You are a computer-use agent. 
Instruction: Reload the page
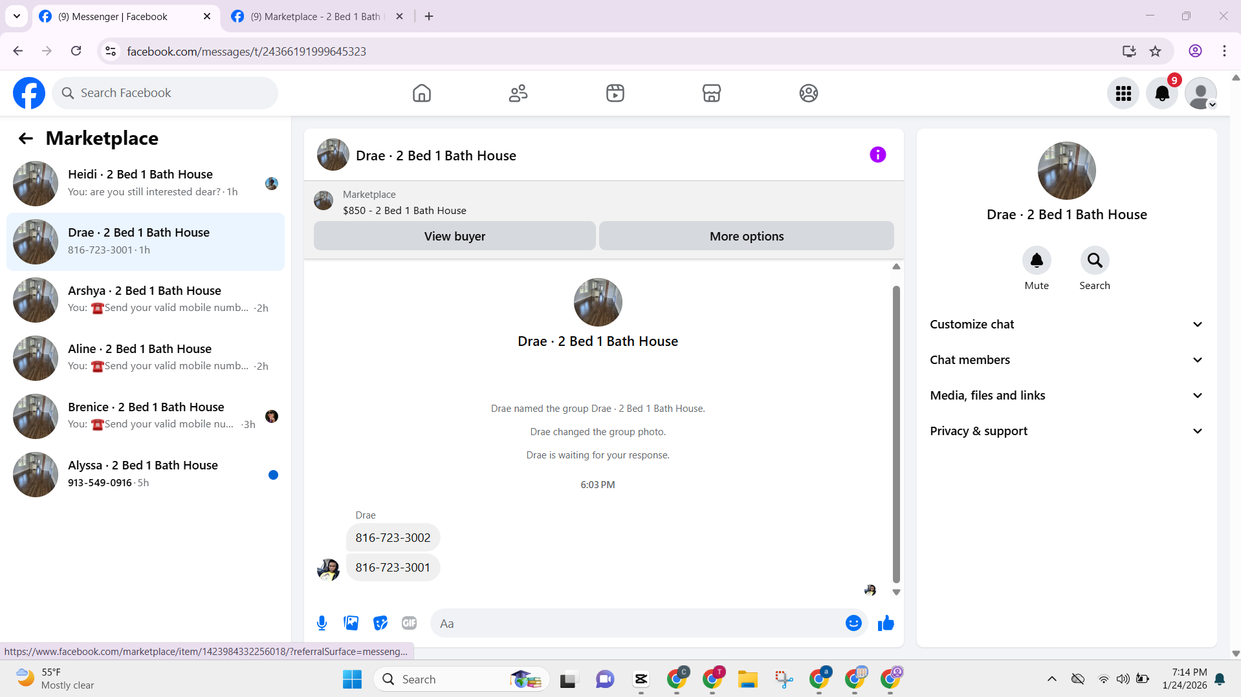coord(76,51)
